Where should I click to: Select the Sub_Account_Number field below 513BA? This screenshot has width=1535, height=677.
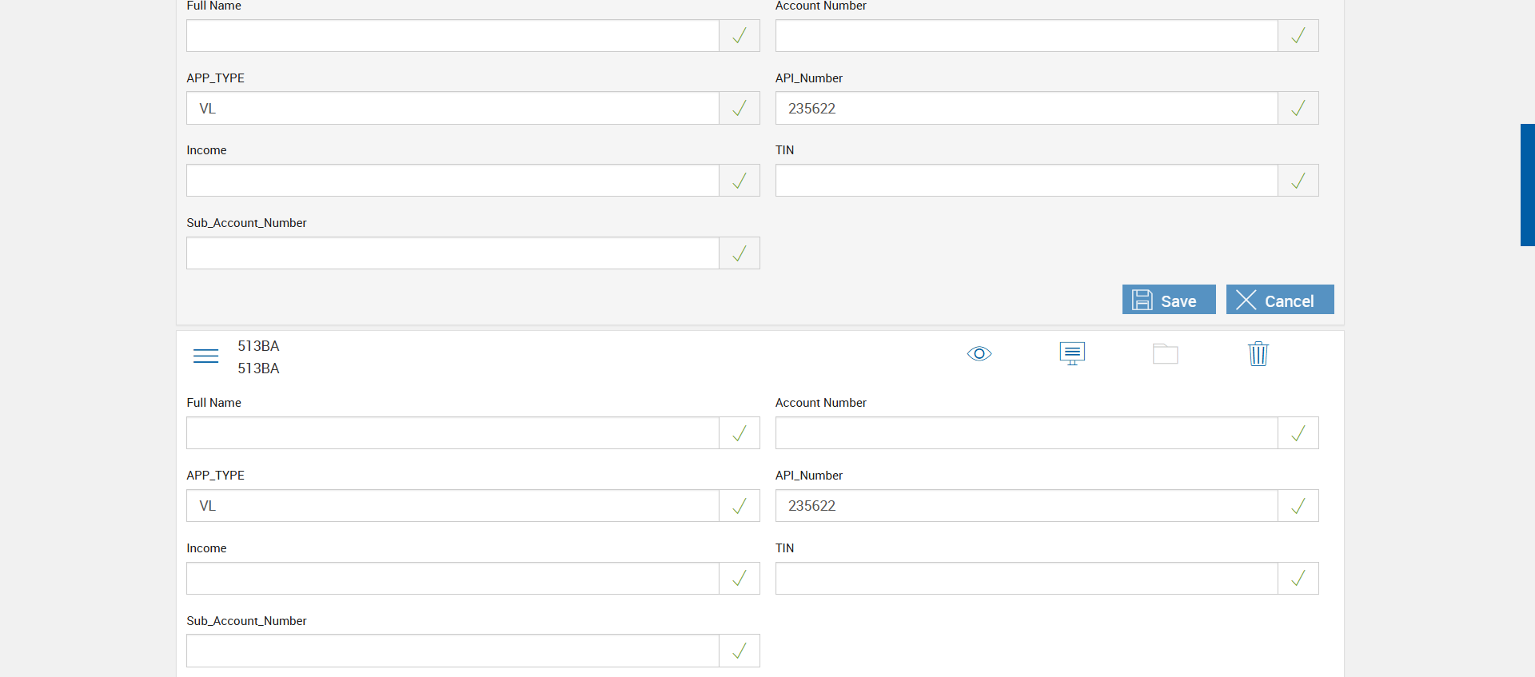[453, 651]
